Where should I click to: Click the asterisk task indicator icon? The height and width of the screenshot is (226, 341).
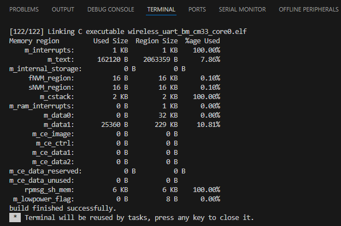(15, 218)
